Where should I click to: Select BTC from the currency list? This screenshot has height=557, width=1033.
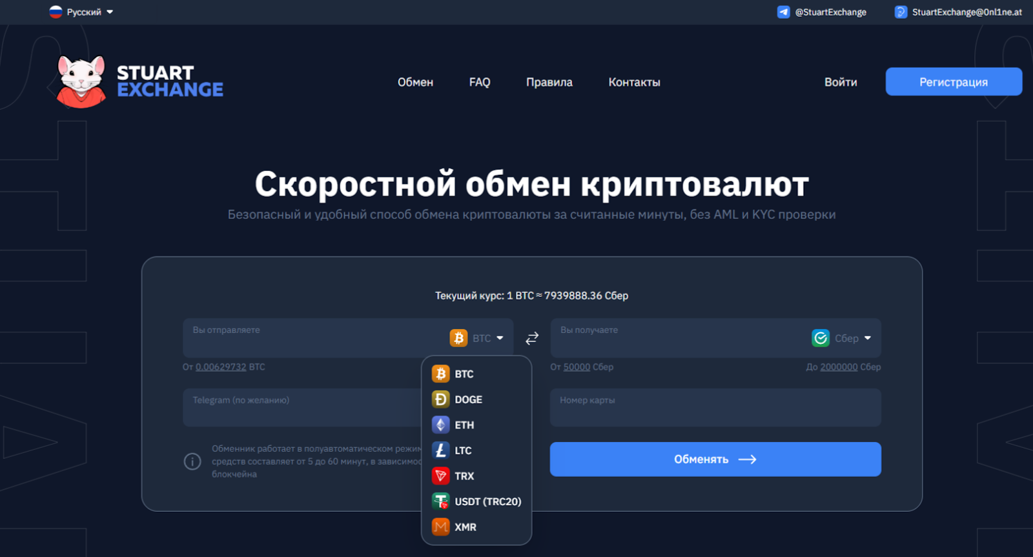click(476, 374)
